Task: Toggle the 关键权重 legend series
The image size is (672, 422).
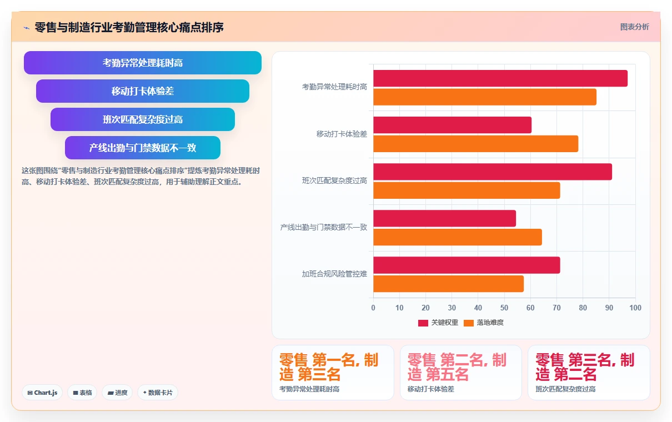Action: coord(438,323)
